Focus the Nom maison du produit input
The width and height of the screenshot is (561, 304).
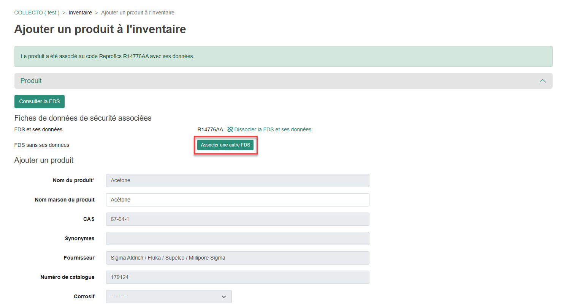click(x=238, y=200)
